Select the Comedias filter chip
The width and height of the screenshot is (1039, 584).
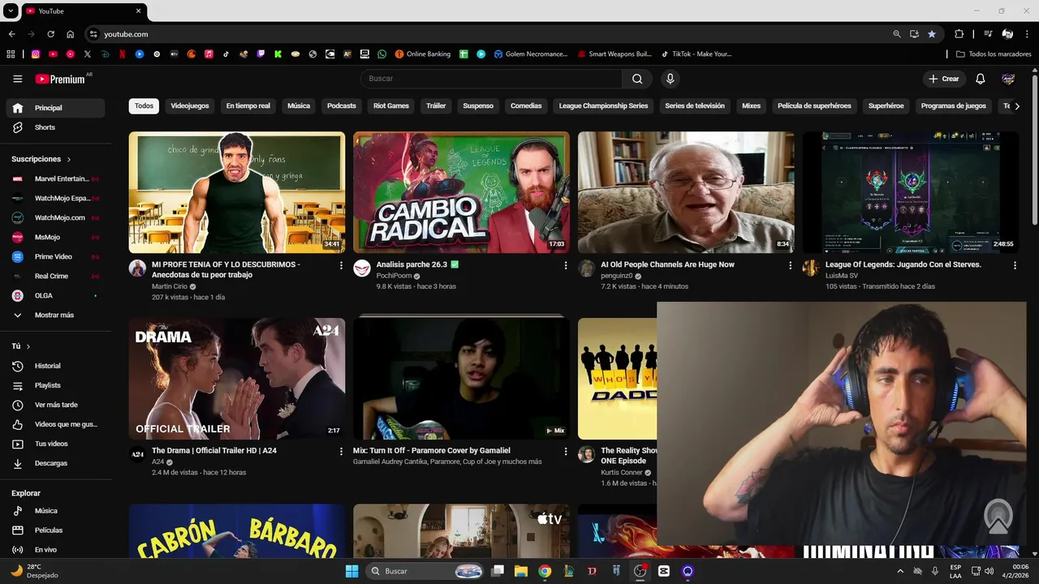point(526,106)
